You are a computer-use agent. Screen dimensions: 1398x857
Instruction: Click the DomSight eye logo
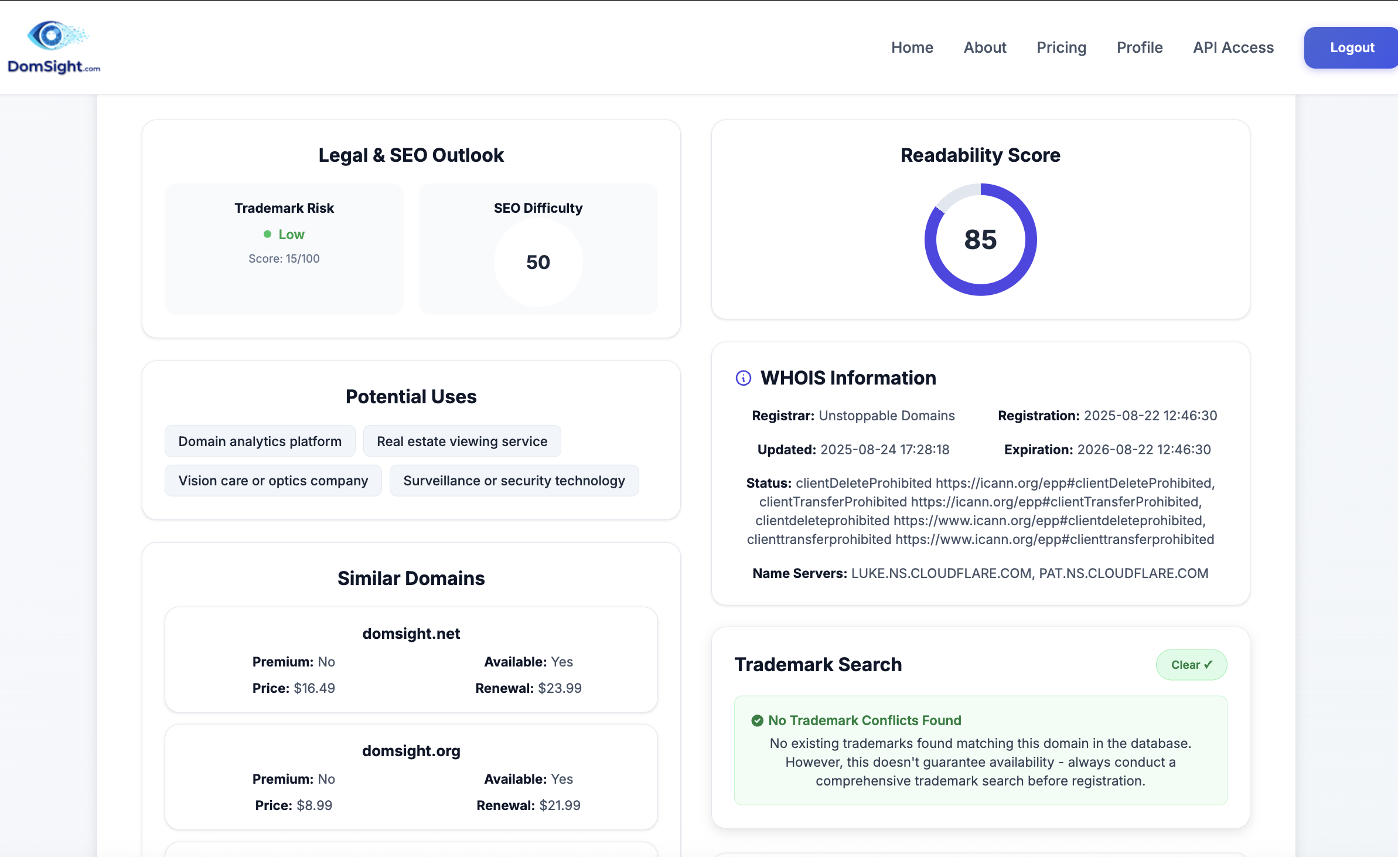[x=52, y=34]
